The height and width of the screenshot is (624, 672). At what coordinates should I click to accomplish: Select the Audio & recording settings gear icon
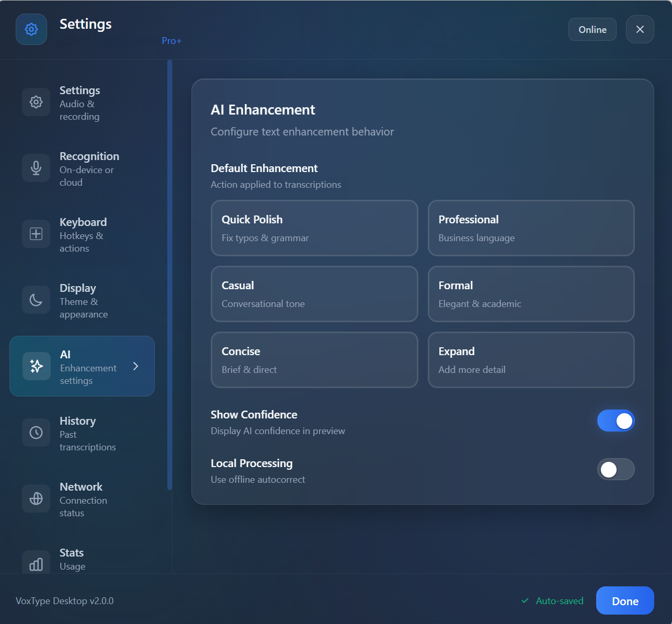36,102
